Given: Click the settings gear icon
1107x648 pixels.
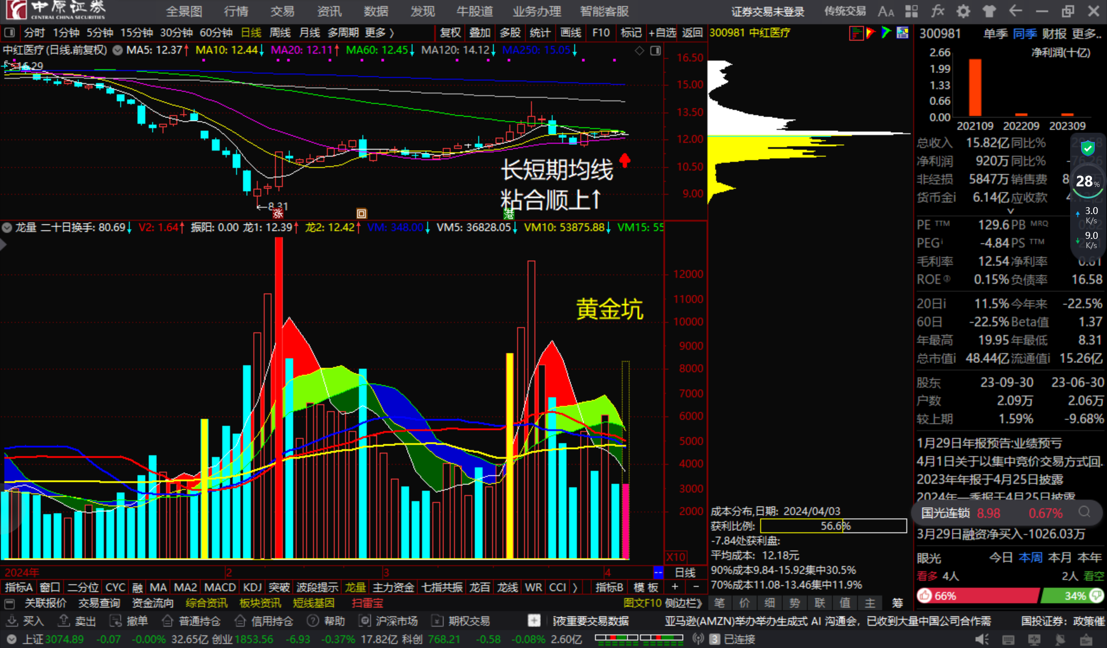Looking at the screenshot, I should tap(963, 12).
